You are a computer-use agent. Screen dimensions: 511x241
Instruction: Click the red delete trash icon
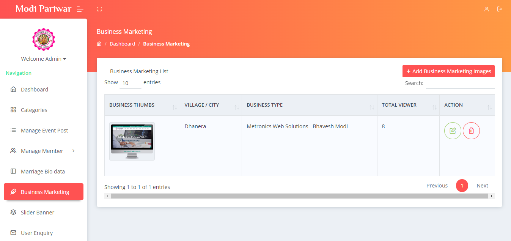[471, 131]
